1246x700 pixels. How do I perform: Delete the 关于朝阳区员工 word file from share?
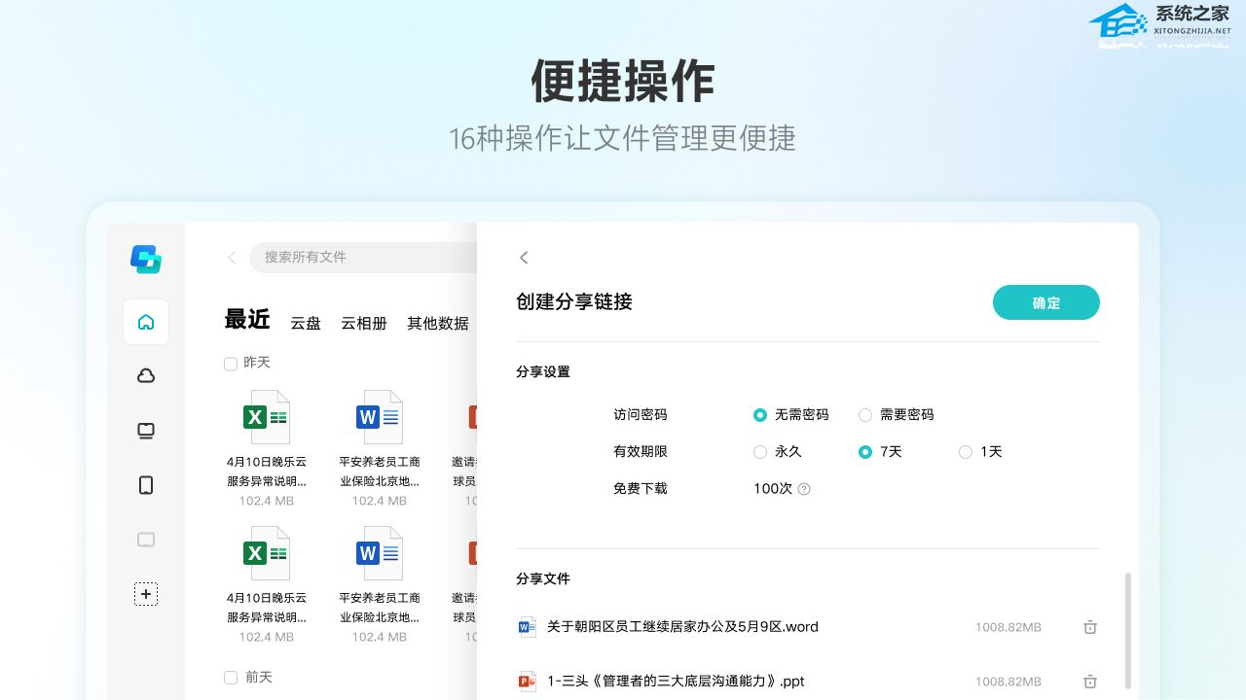(x=1090, y=627)
